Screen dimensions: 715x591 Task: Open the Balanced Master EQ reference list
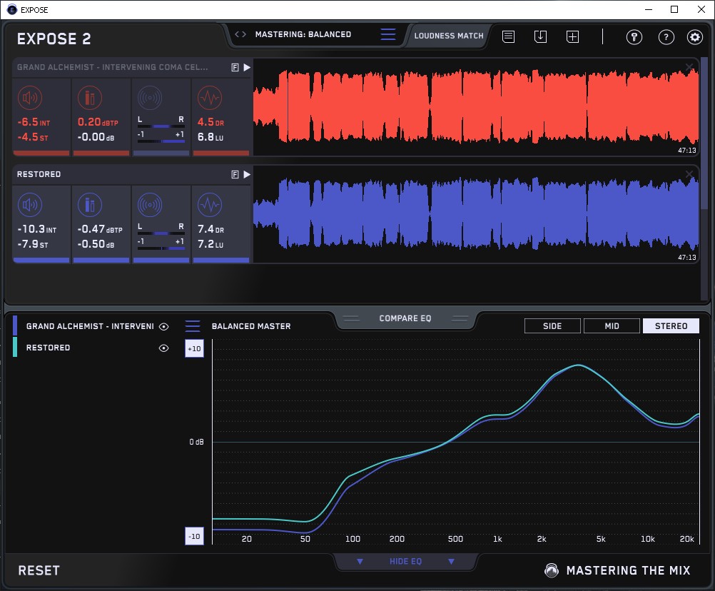point(193,326)
